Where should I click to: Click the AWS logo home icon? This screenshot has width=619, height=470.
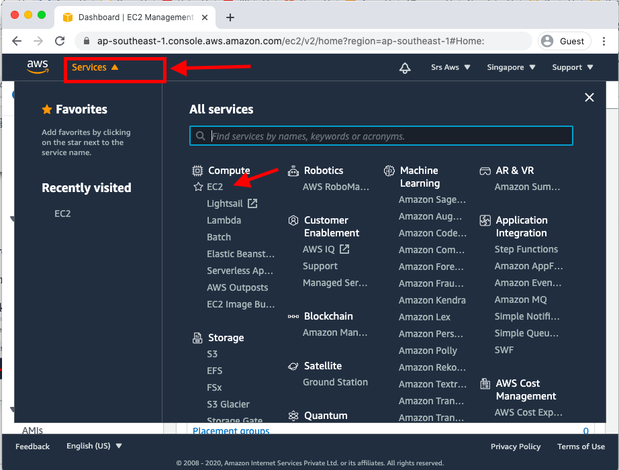click(x=38, y=67)
